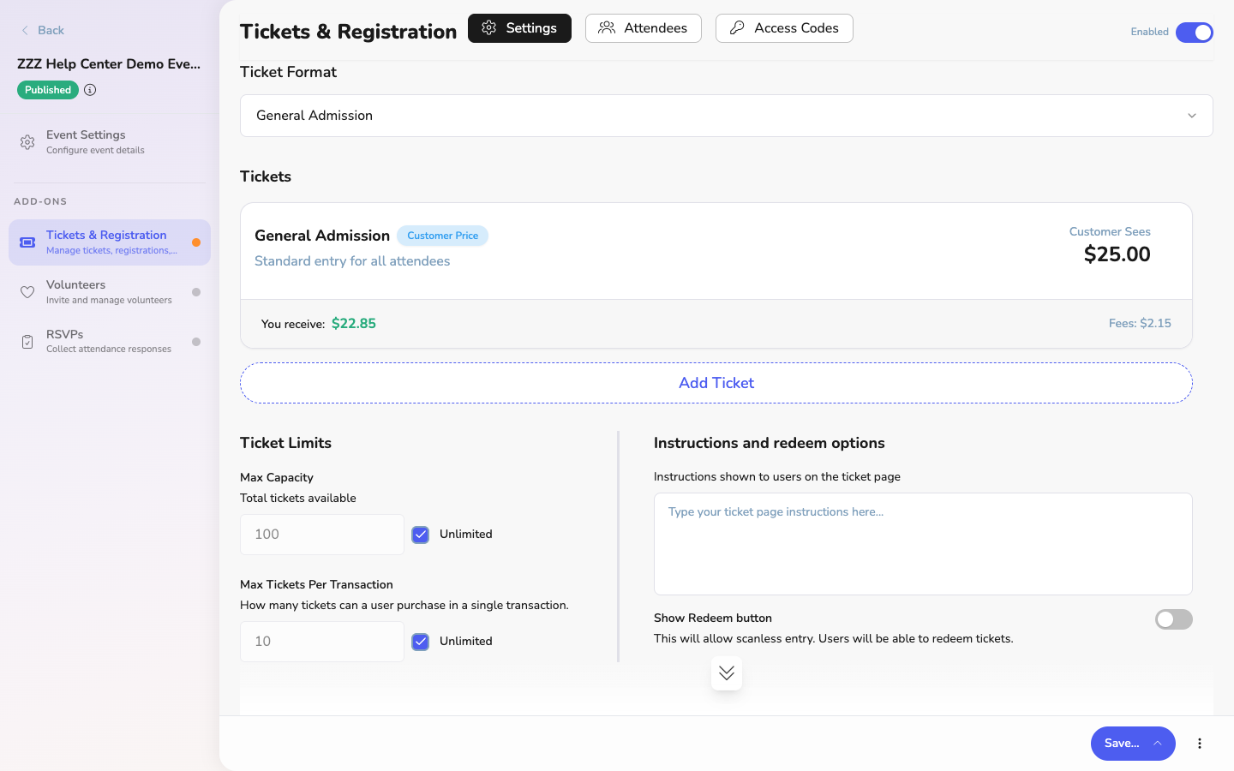Click the Fees: $2.15 text
This screenshot has width=1234, height=771.
click(1140, 324)
